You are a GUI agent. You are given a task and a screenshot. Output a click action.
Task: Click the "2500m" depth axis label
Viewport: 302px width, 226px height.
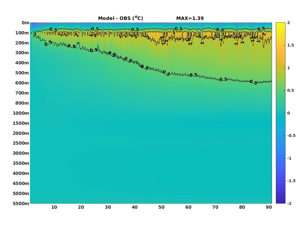pyautogui.click(x=21, y=143)
